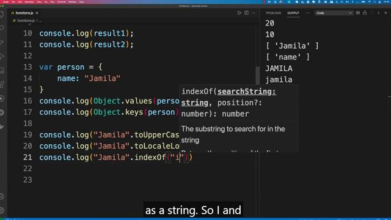The height and width of the screenshot is (220, 391).
Task: Split the editor with the split icon
Action: click(x=246, y=13)
